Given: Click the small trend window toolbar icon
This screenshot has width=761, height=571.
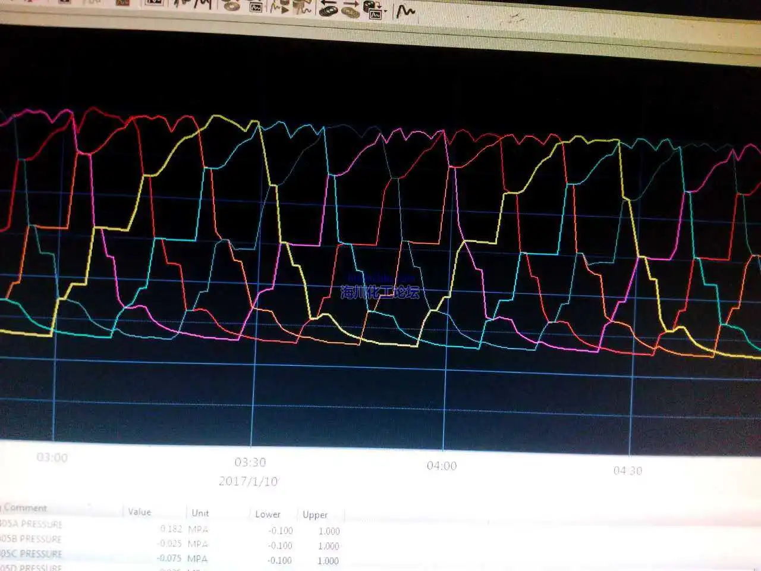Looking at the screenshot, I should (256, 7).
